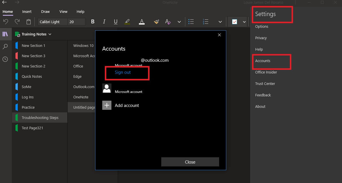Open Help in Settings pane
342x183 pixels.
(x=259, y=49)
